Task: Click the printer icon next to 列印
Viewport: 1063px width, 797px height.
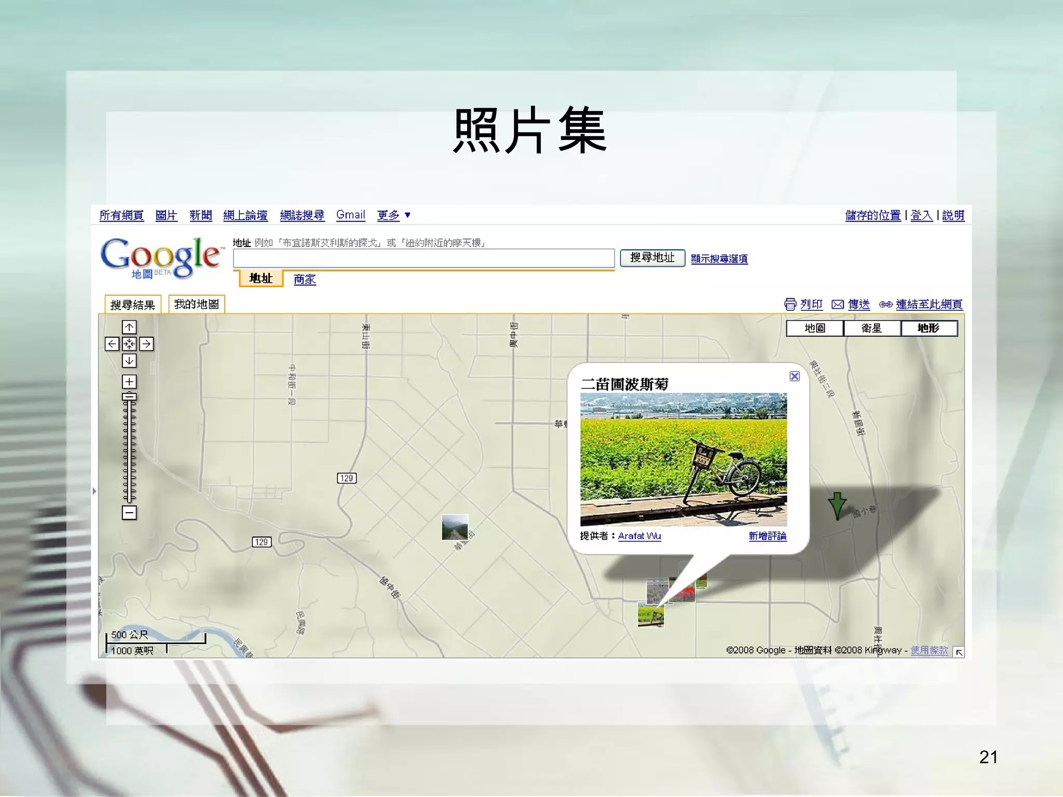Action: 790,304
